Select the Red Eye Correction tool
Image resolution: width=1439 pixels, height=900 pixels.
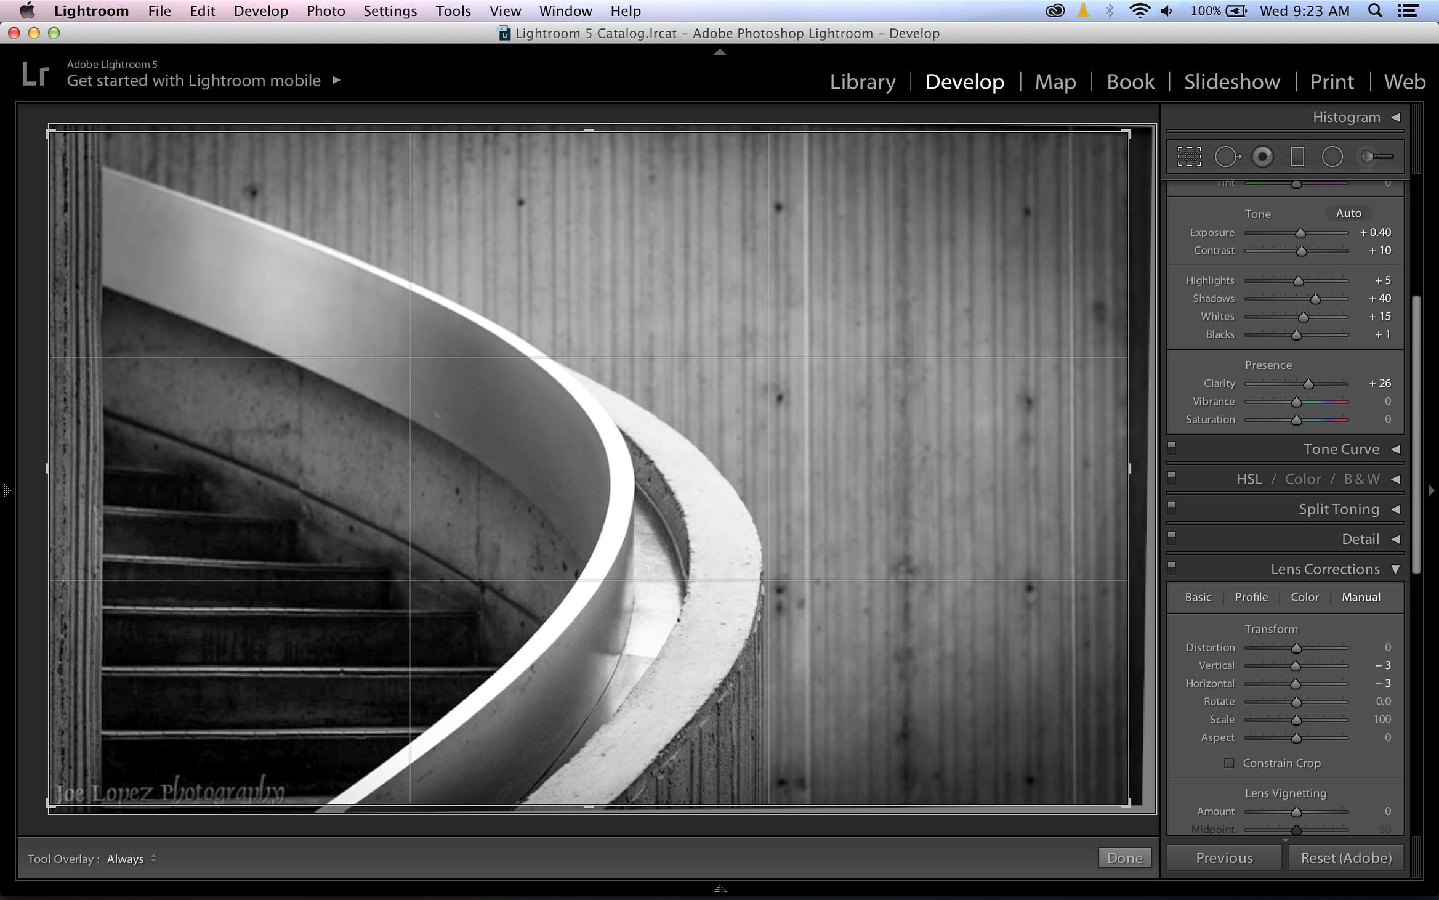click(1262, 156)
